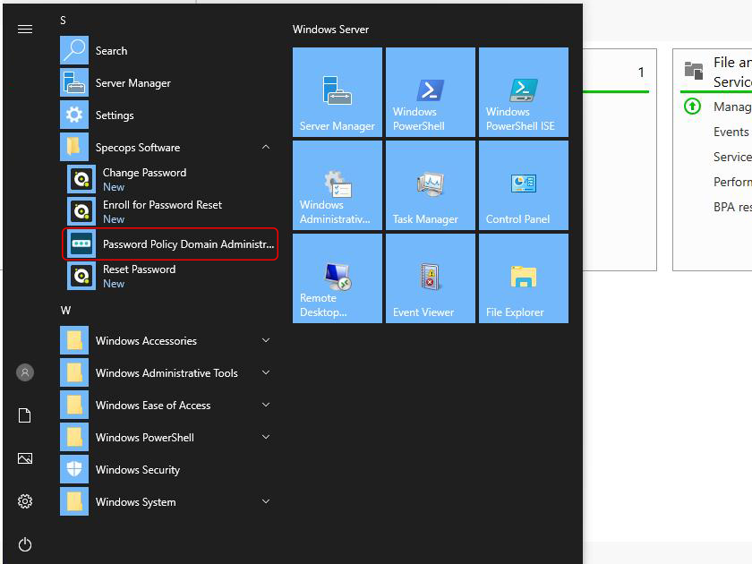The image size is (752, 564).
Task: Click the S letter section header
Action: click(x=63, y=21)
